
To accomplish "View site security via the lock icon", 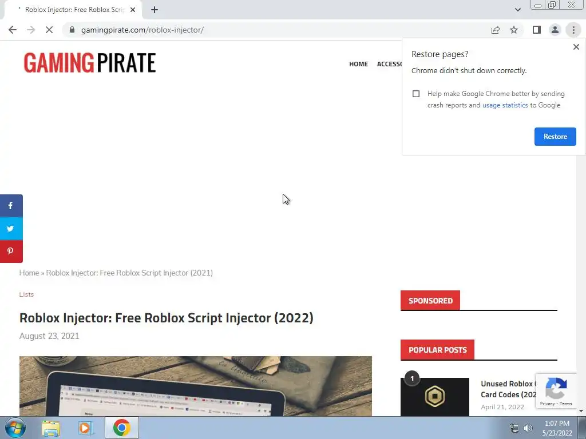I will 72,30.
